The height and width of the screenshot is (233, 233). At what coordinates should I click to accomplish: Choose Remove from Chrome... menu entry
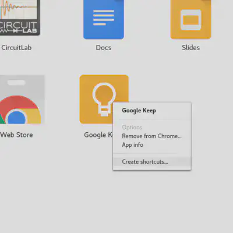click(152, 136)
